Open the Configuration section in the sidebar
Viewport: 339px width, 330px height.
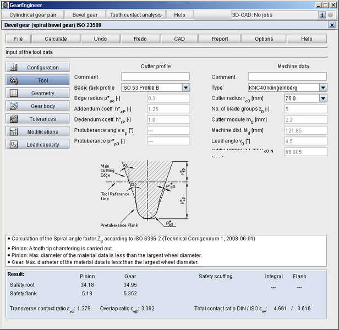38,67
